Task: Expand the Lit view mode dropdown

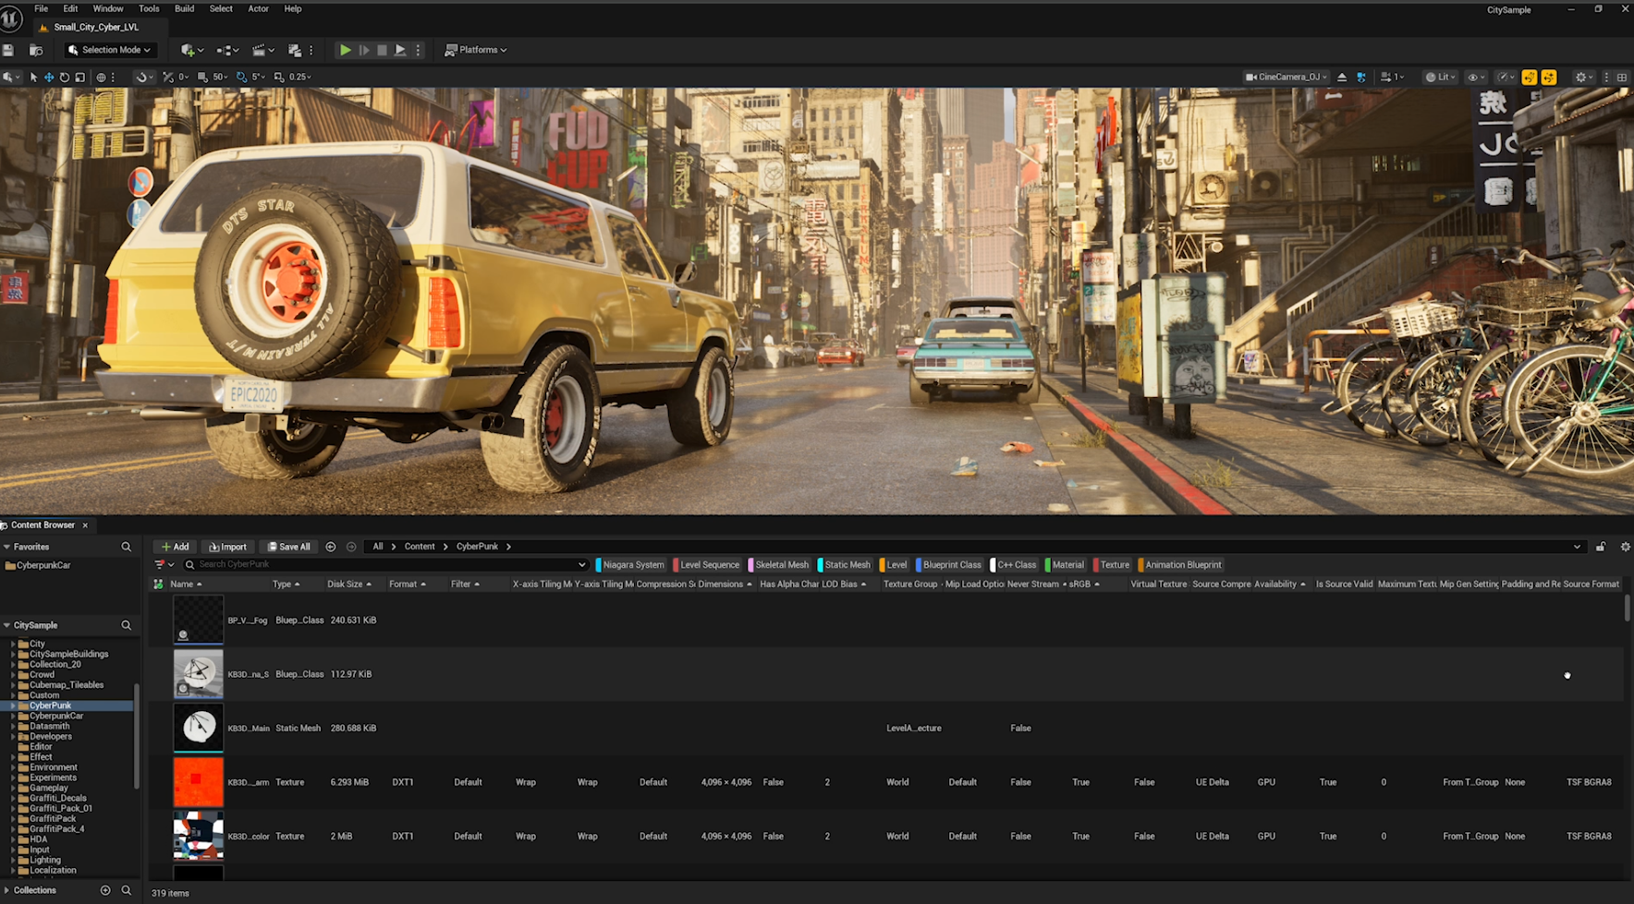Action: pyautogui.click(x=1440, y=77)
